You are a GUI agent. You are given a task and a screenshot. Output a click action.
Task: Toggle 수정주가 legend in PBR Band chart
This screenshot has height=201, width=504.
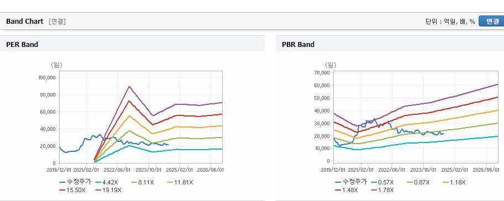tap(351, 182)
